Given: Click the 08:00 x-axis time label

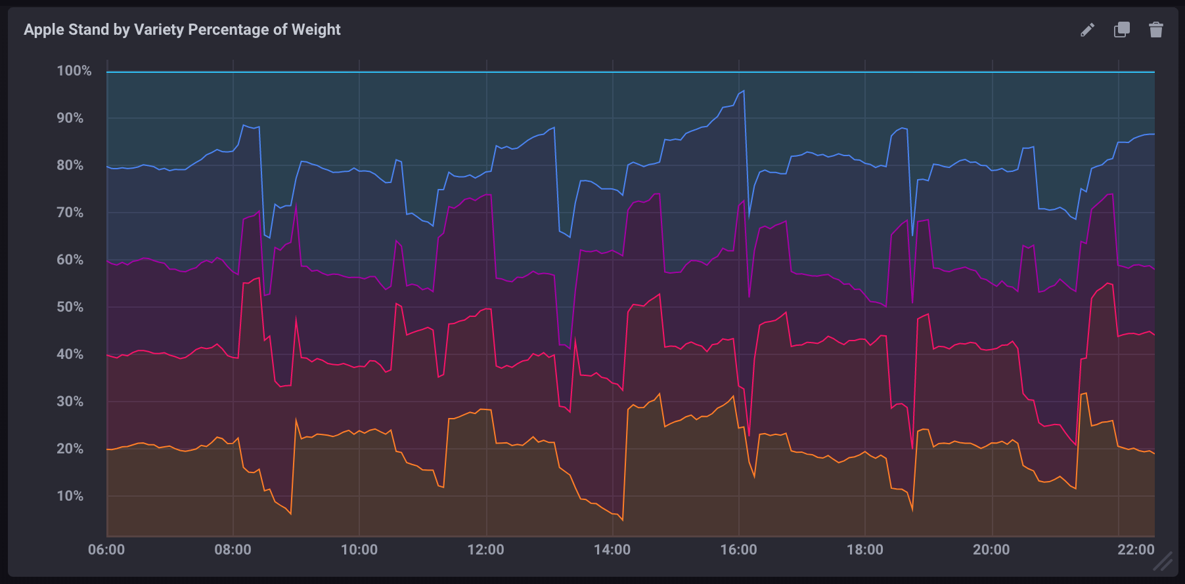Looking at the screenshot, I should click(x=233, y=550).
